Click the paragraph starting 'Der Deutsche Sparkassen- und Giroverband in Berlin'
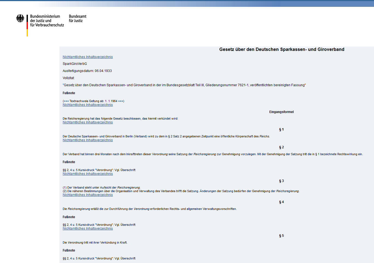 [x=166, y=136]
